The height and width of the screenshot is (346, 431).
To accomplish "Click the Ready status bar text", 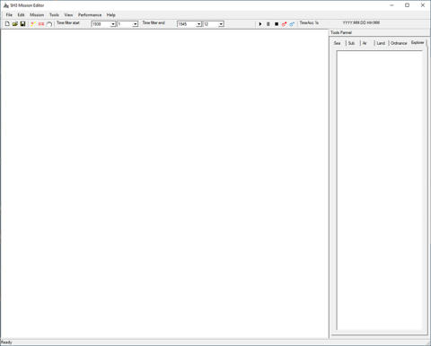I will click(6, 342).
